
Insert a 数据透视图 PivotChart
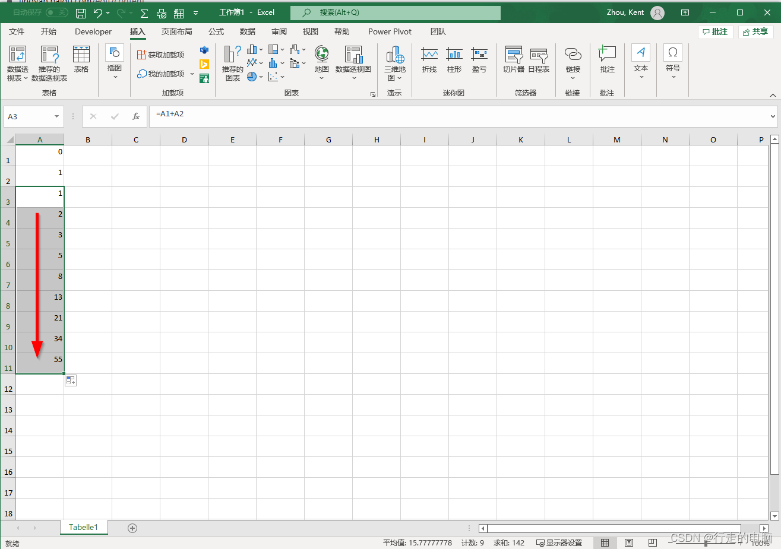tap(353, 62)
